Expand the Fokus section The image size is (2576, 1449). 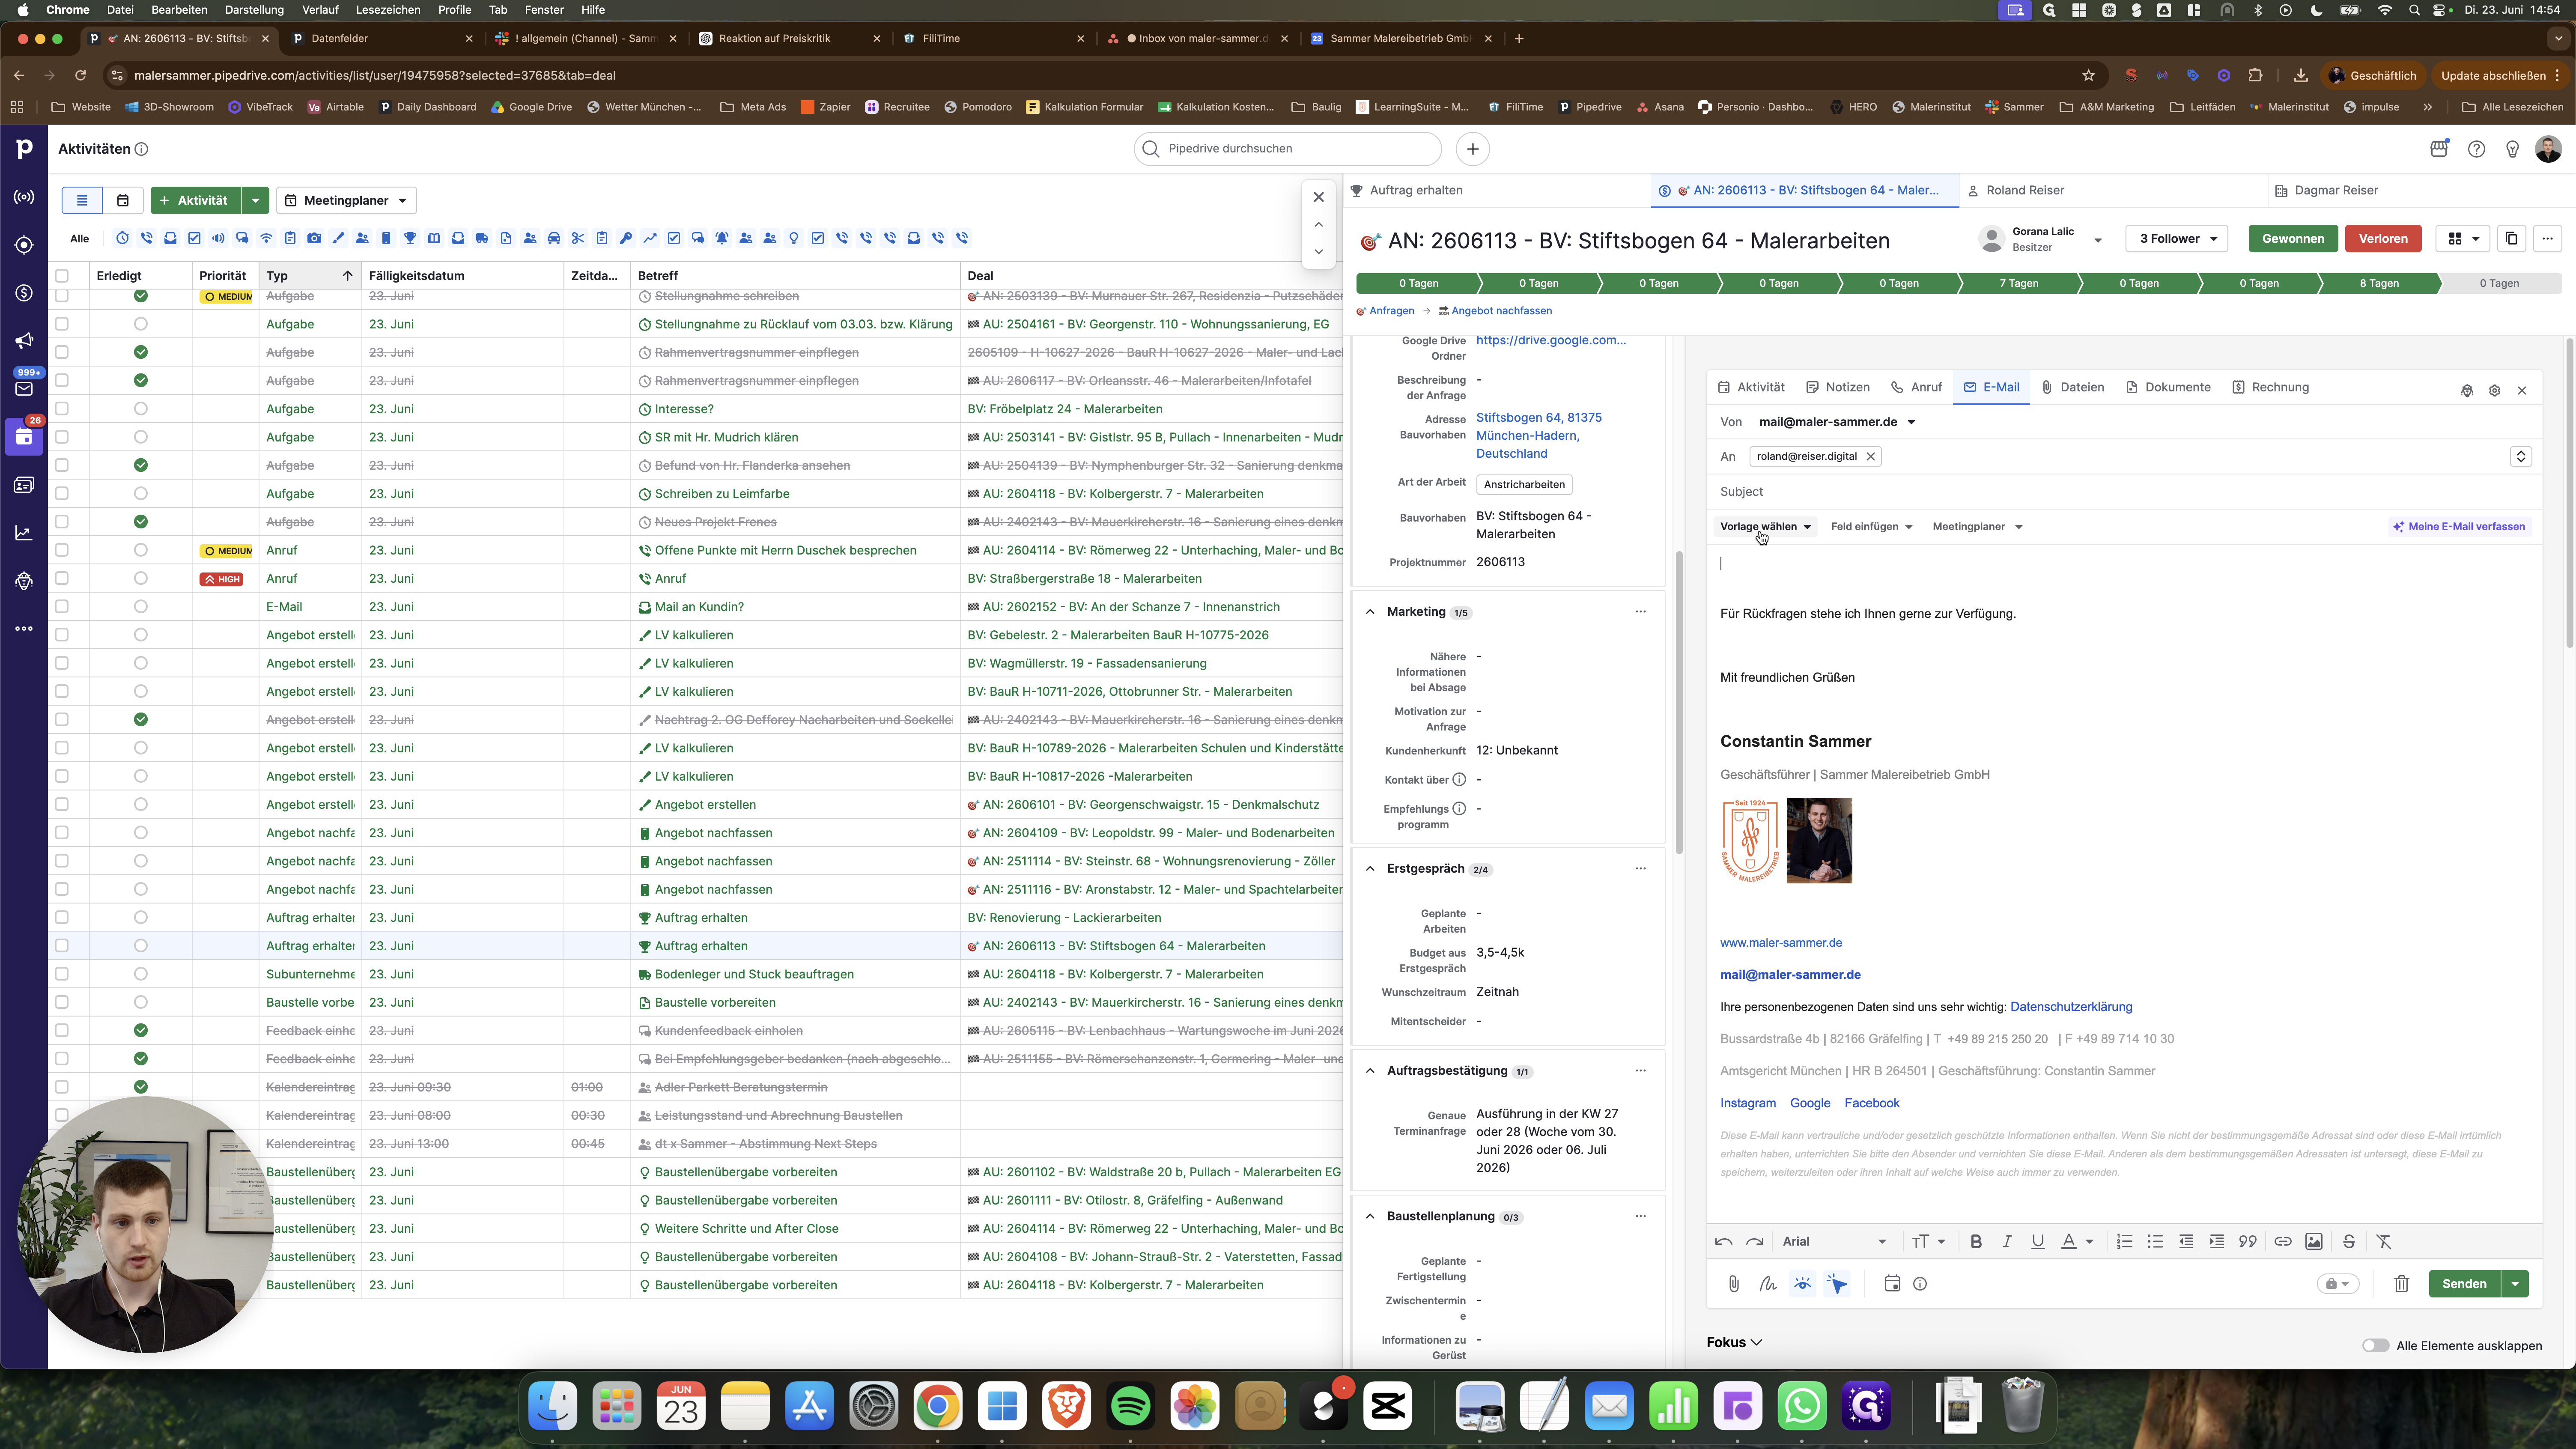tap(1734, 1343)
